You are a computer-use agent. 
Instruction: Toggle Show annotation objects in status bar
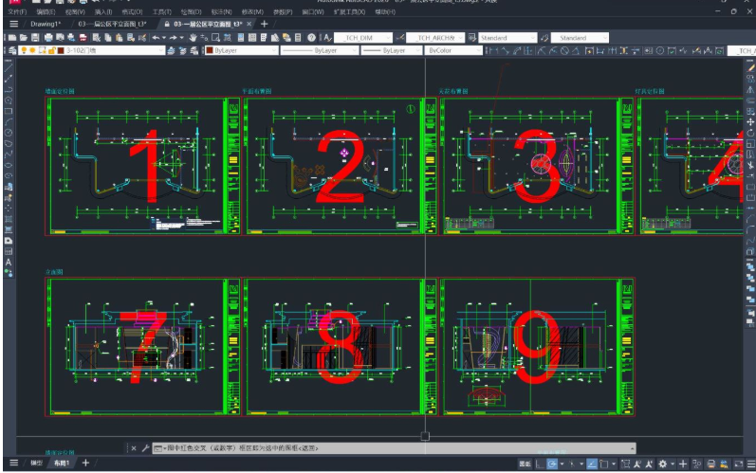[x=636, y=464]
